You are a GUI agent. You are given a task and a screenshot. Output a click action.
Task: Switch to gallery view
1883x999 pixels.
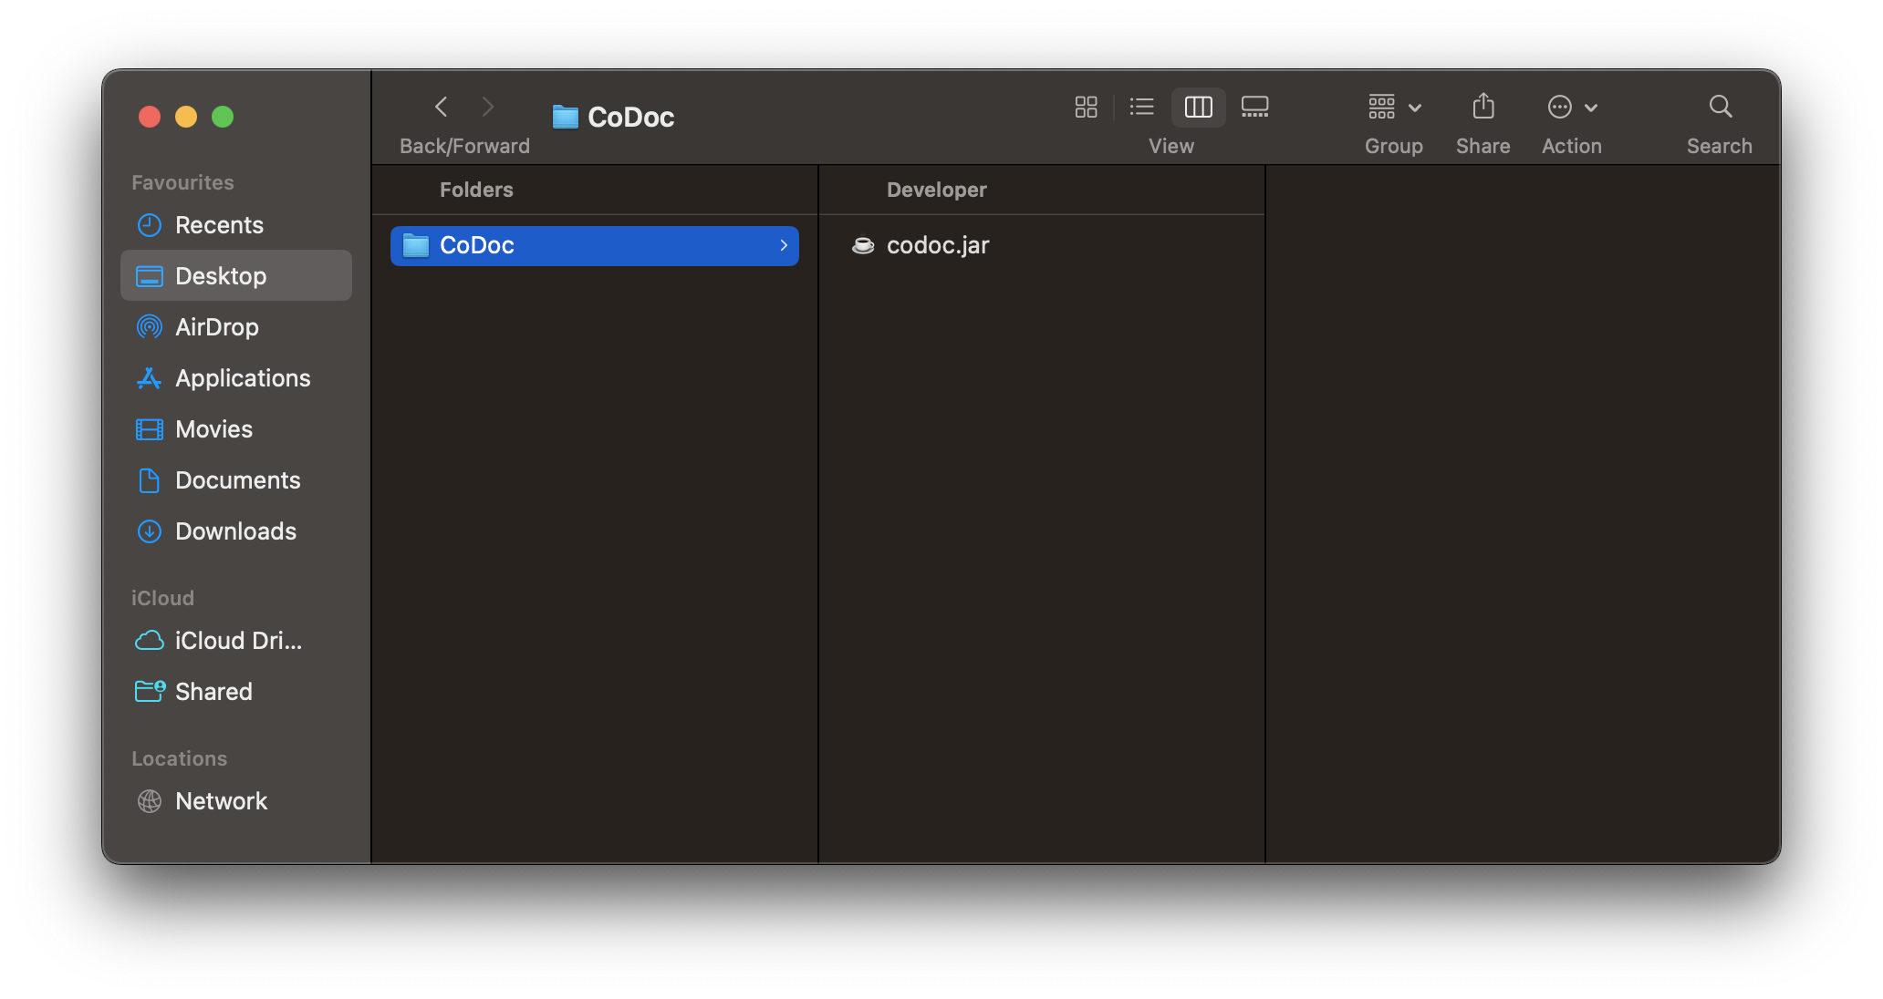tap(1254, 107)
